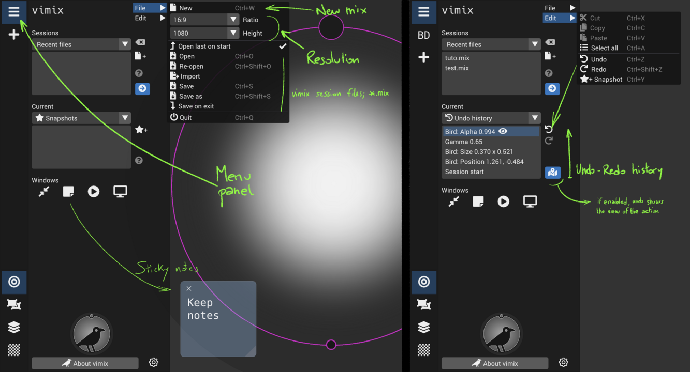The image size is (690, 372).
Task: Click blue arrow button in left Sessions section
Action: tap(142, 88)
